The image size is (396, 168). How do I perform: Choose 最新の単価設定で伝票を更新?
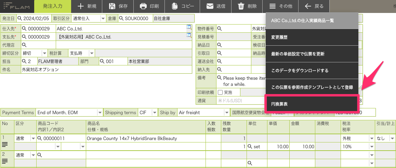312,54
